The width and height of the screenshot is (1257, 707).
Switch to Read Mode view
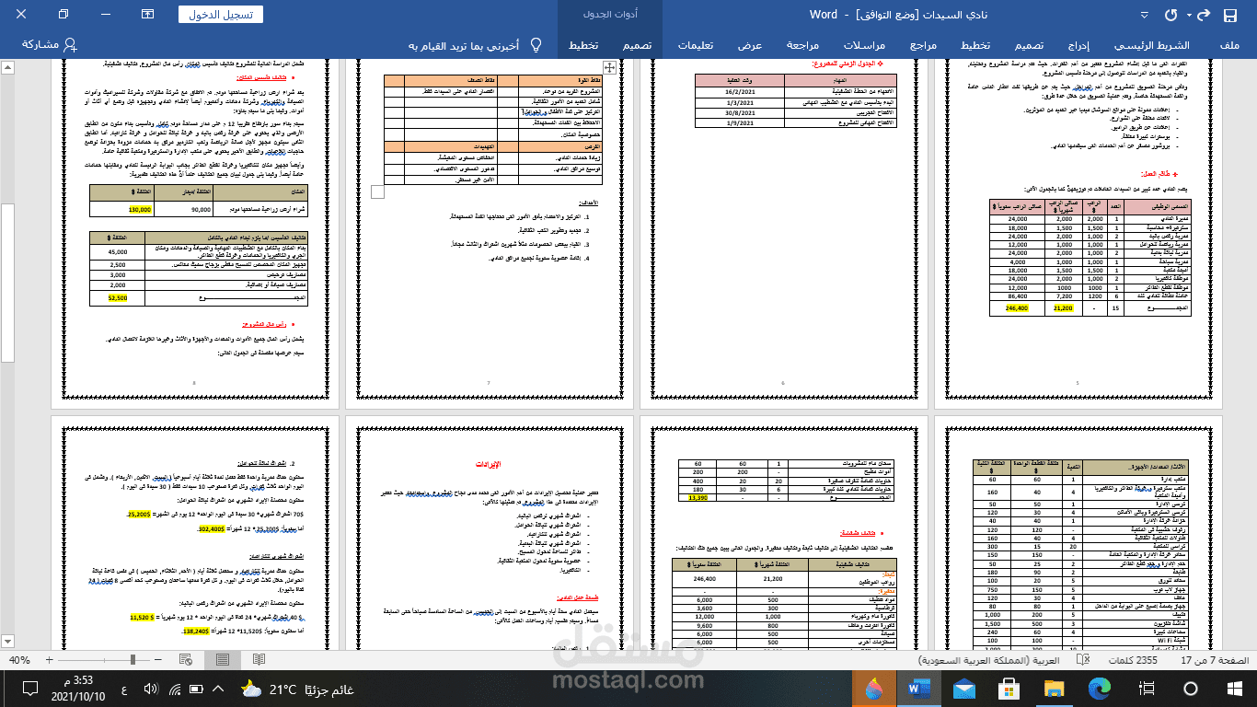[257, 660]
